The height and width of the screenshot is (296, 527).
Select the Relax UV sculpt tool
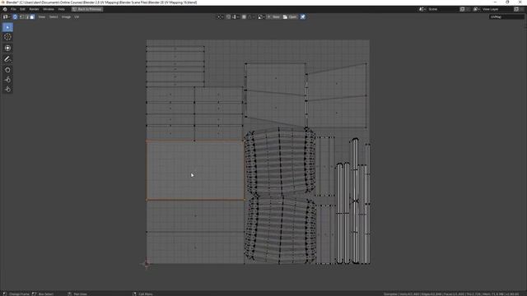point(7,80)
